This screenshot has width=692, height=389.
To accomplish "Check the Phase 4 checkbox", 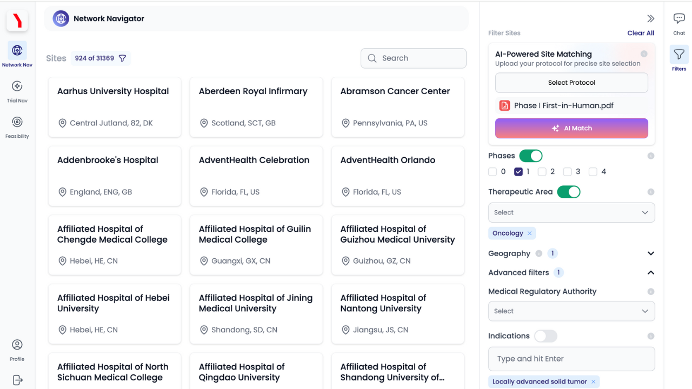I will coord(593,172).
